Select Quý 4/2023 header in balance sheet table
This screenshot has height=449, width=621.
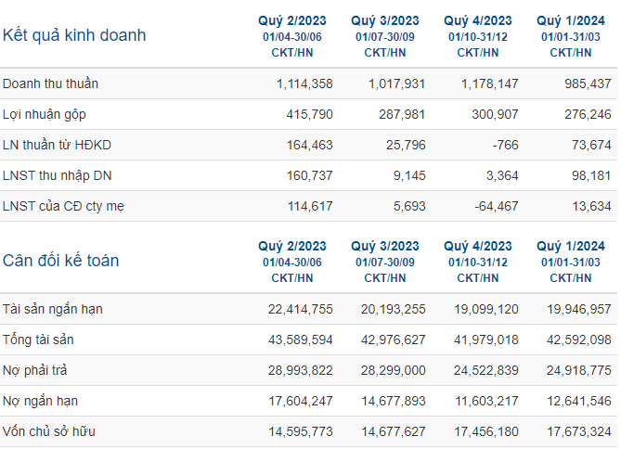pyautogui.click(x=478, y=246)
